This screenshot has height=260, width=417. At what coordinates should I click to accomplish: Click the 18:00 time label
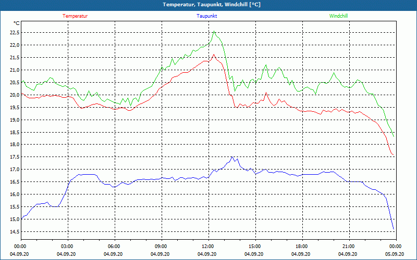click(302, 246)
